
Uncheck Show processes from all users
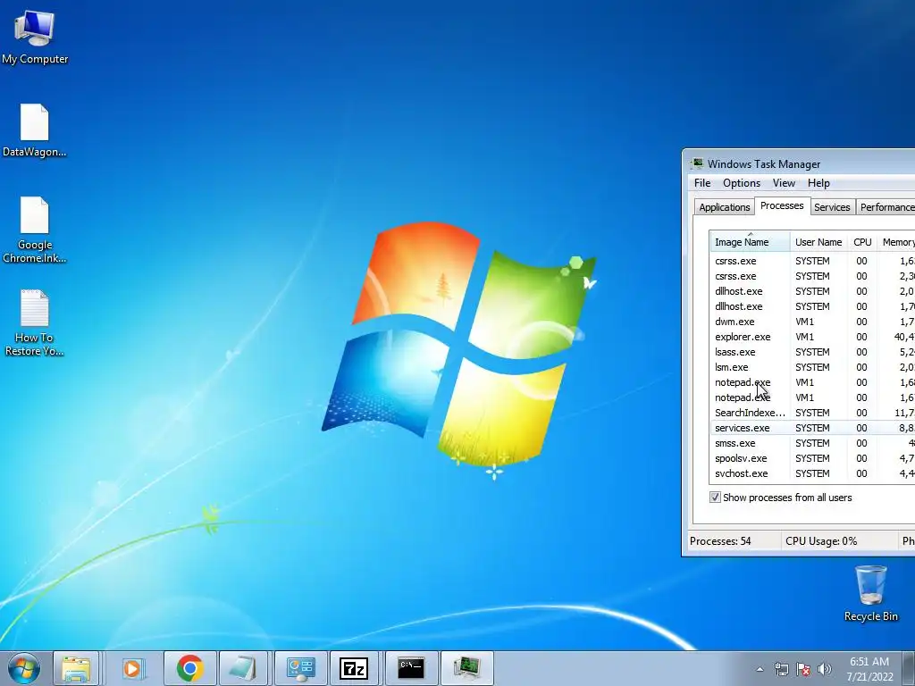tap(715, 497)
